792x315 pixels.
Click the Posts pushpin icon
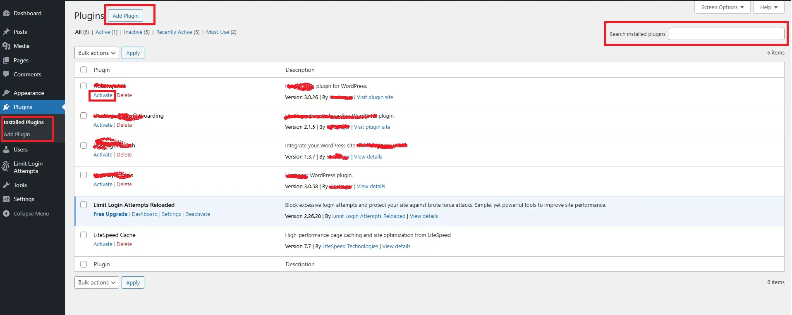pos(6,32)
